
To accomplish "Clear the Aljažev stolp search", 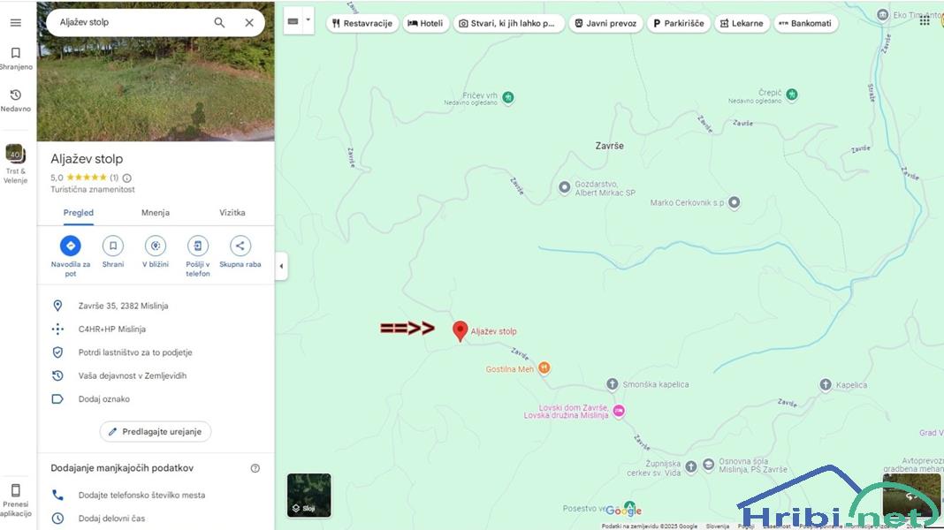I will click(x=249, y=22).
